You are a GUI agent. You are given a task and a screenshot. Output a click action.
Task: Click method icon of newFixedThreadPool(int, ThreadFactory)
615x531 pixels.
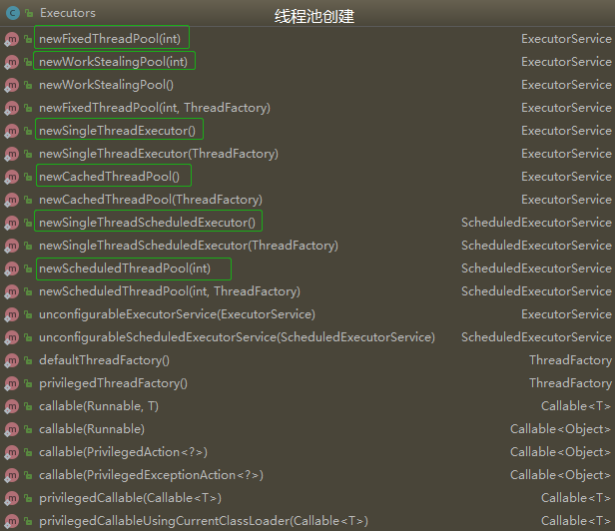pyautogui.click(x=11, y=108)
